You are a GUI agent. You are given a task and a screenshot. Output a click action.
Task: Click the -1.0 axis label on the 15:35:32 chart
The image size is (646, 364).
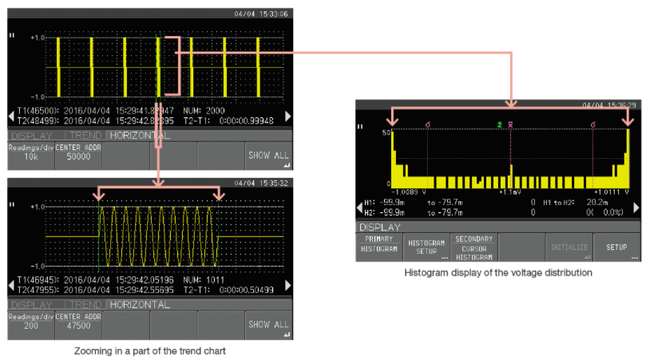(x=37, y=267)
